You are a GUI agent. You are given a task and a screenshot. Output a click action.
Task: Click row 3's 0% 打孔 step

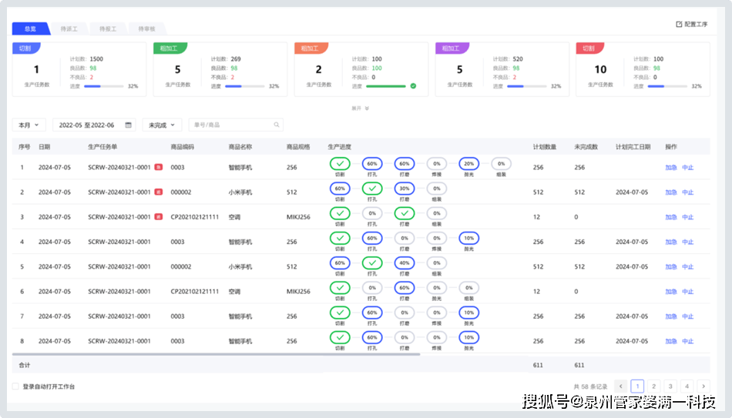pos(372,213)
